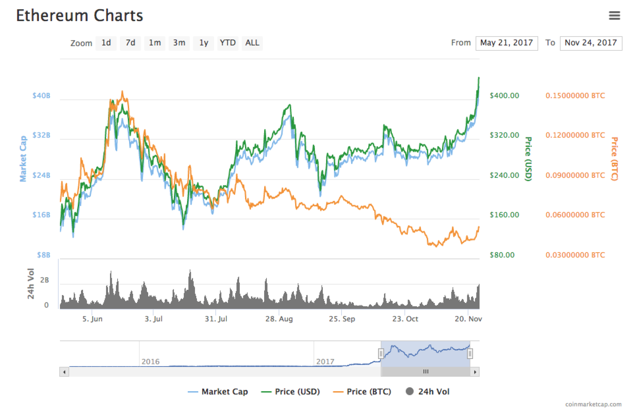637x409 pixels.
Task: Click the 0.09000000 BTC axis label
Action: (x=575, y=175)
